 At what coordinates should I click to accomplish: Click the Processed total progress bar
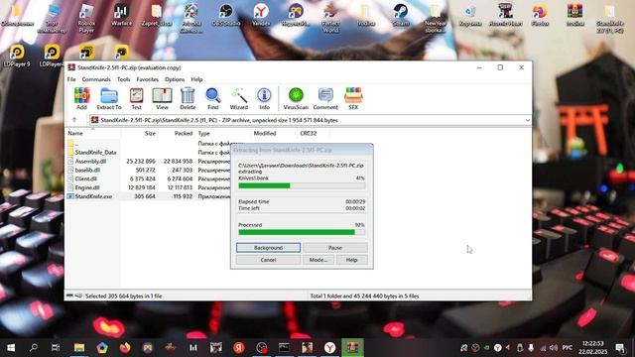pyautogui.click(x=302, y=232)
